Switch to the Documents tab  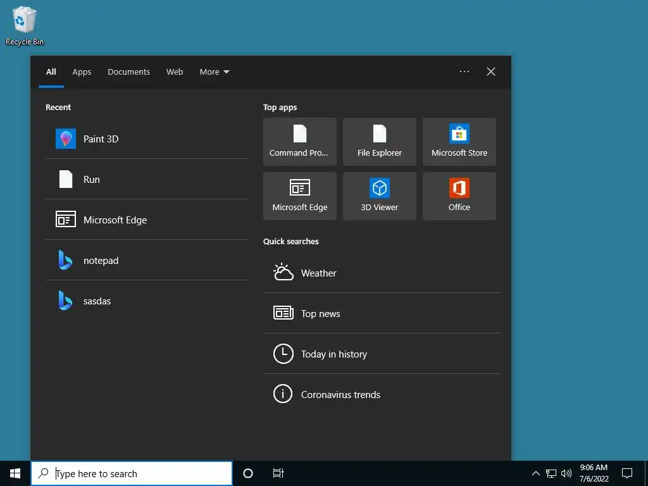pos(129,72)
